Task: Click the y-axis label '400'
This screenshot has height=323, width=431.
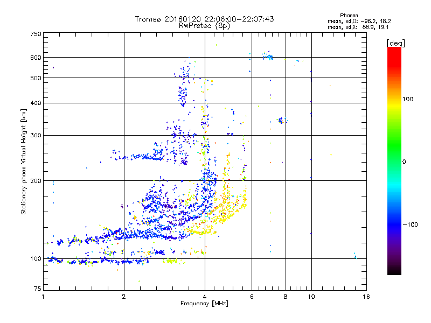Action: coord(36,103)
